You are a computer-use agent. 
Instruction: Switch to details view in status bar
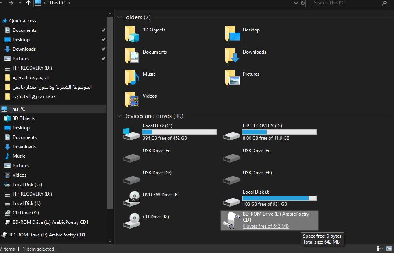point(379,249)
